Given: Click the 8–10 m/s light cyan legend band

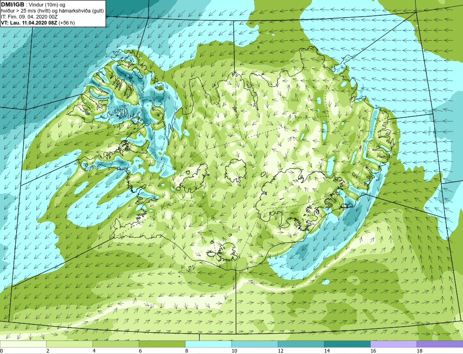Looking at the screenshot, I should pyautogui.click(x=208, y=344).
